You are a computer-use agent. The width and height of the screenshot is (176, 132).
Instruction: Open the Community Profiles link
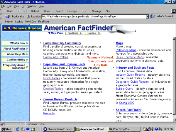pyautogui.click(x=56, y=57)
